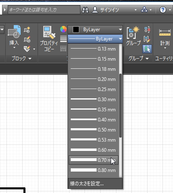This screenshot has width=173, height=193.
Task: Select 0.15 mm lineweight
Action: [x=93, y=59]
